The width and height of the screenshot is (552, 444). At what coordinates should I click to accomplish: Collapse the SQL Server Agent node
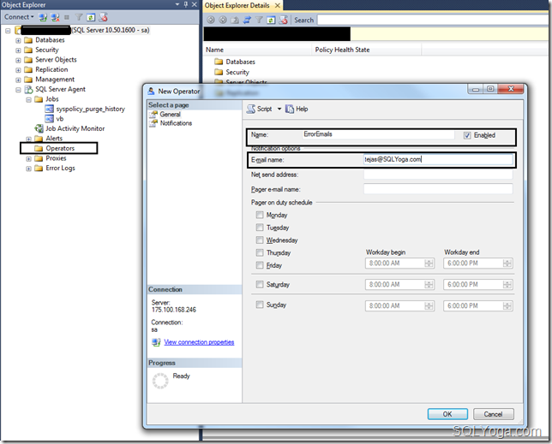click(x=18, y=90)
